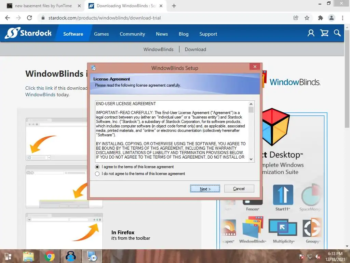Click the WindowBlinds setup taskbar icon
The image size is (350, 263).
tap(92, 256)
